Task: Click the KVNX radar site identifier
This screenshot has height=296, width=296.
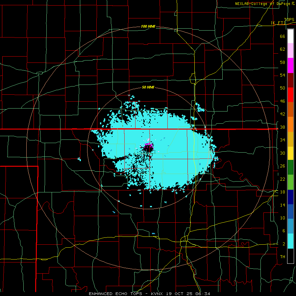Action: pyautogui.click(x=158, y=294)
